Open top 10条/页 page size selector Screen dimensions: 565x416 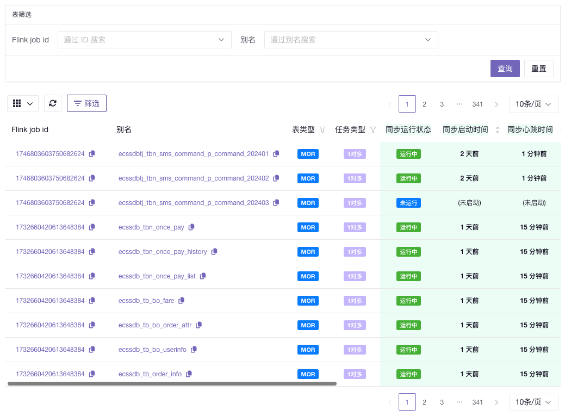point(533,104)
